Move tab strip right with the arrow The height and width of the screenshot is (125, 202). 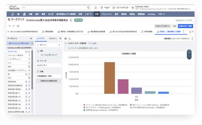point(193,31)
